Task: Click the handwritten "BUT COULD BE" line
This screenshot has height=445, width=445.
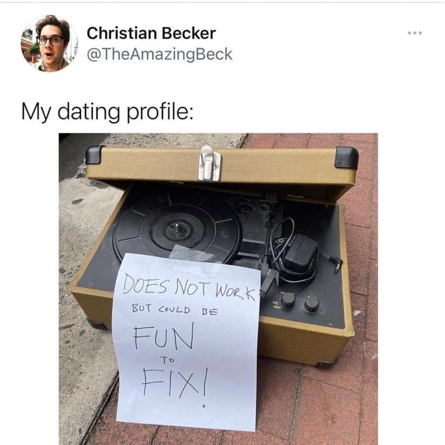Action: [174, 309]
